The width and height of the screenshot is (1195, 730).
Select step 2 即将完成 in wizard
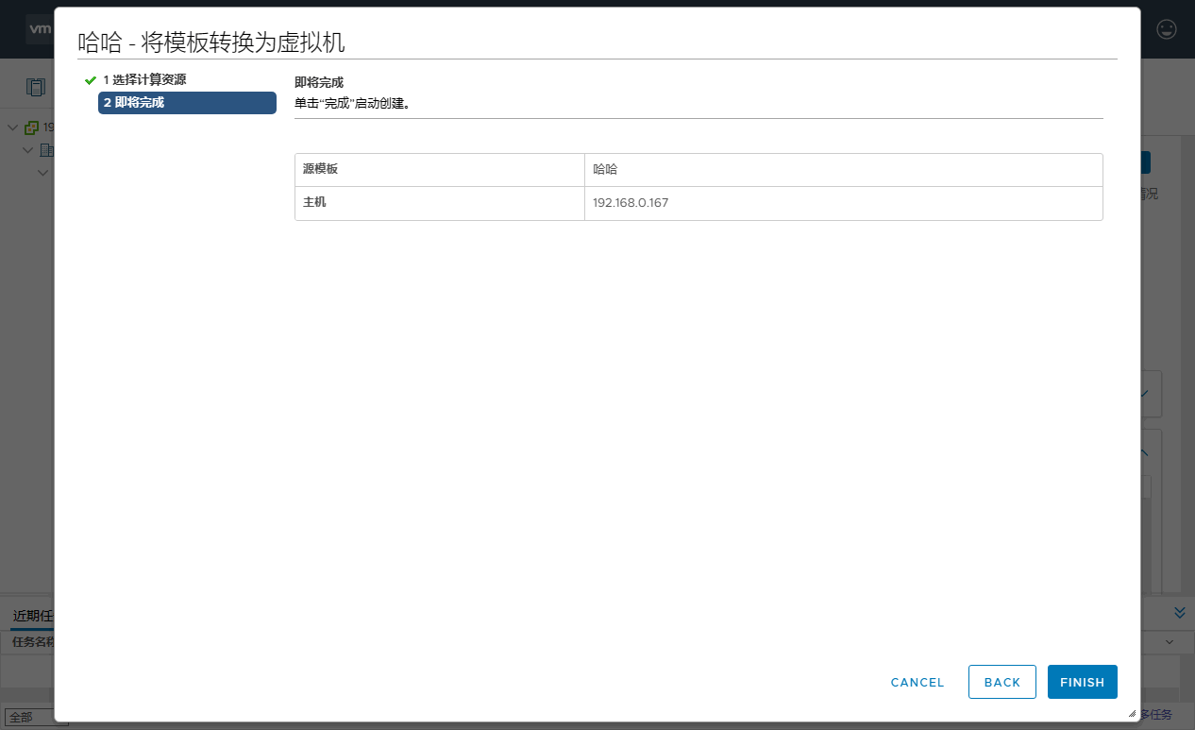click(x=186, y=103)
